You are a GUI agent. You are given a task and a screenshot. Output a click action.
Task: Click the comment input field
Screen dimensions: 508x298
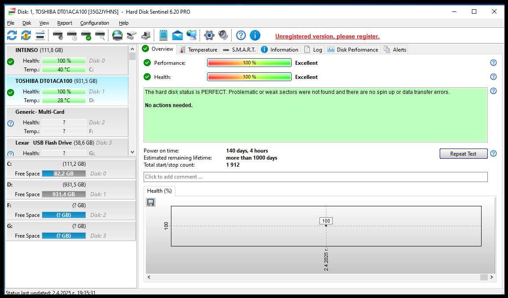pyautogui.click(x=315, y=177)
